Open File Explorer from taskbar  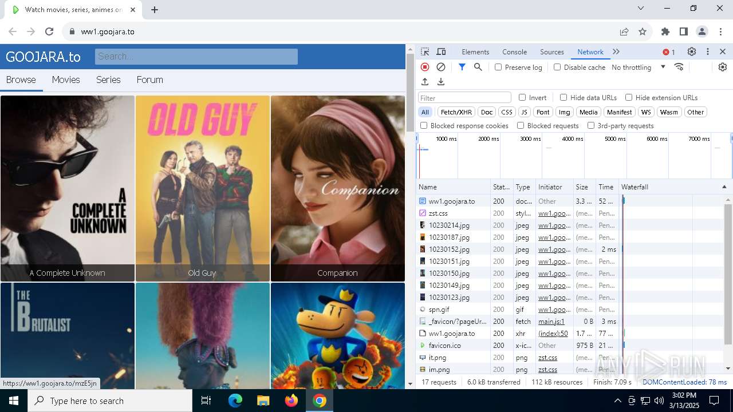pyautogui.click(x=263, y=401)
